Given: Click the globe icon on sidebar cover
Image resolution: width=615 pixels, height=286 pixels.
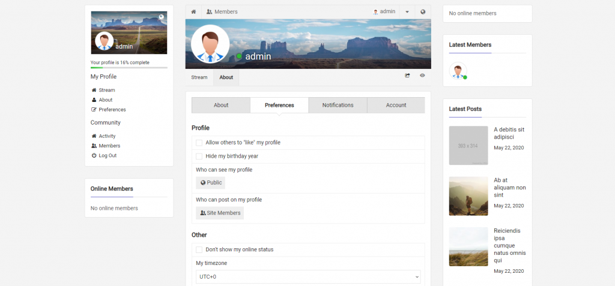Looking at the screenshot, I should click(x=162, y=17).
